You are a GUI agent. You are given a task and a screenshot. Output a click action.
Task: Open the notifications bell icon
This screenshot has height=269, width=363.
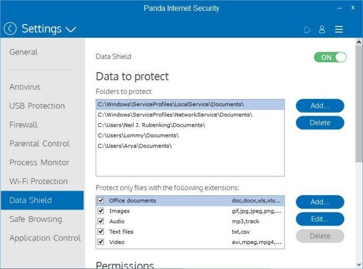pos(307,29)
